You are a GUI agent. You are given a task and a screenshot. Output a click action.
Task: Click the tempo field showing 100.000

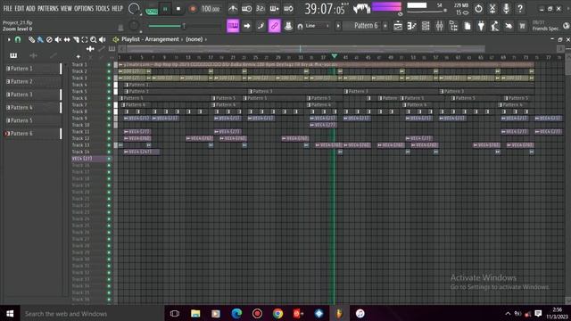[x=211, y=9]
